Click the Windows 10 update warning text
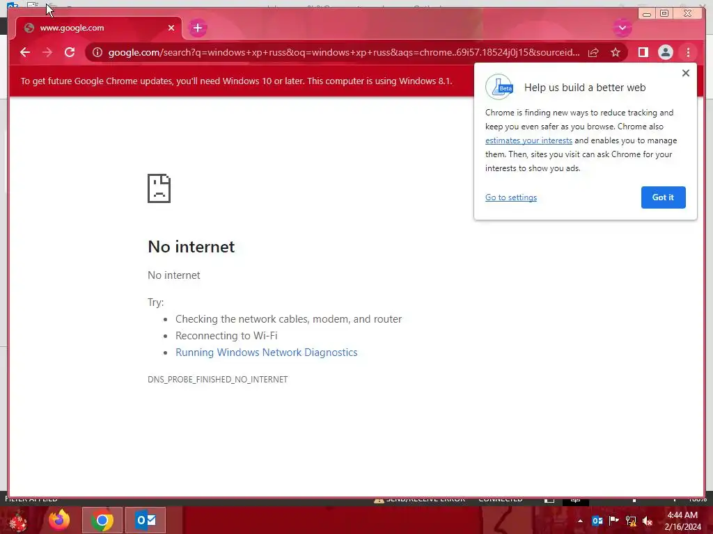Image resolution: width=713 pixels, height=534 pixels. [236, 81]
